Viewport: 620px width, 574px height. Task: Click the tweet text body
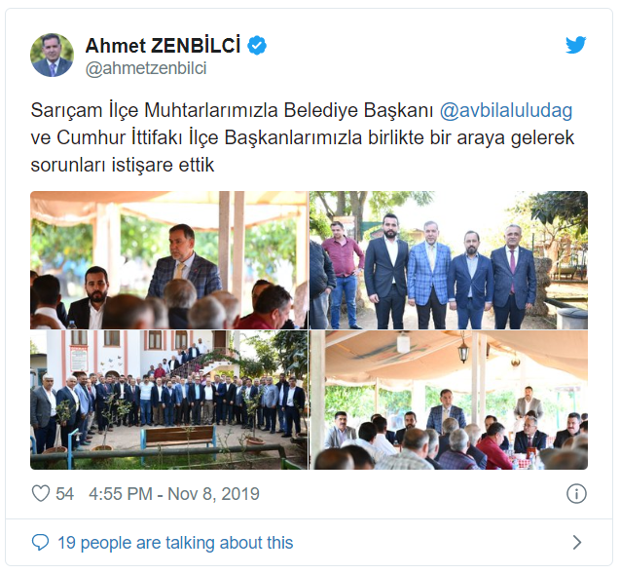click(303, 137)
